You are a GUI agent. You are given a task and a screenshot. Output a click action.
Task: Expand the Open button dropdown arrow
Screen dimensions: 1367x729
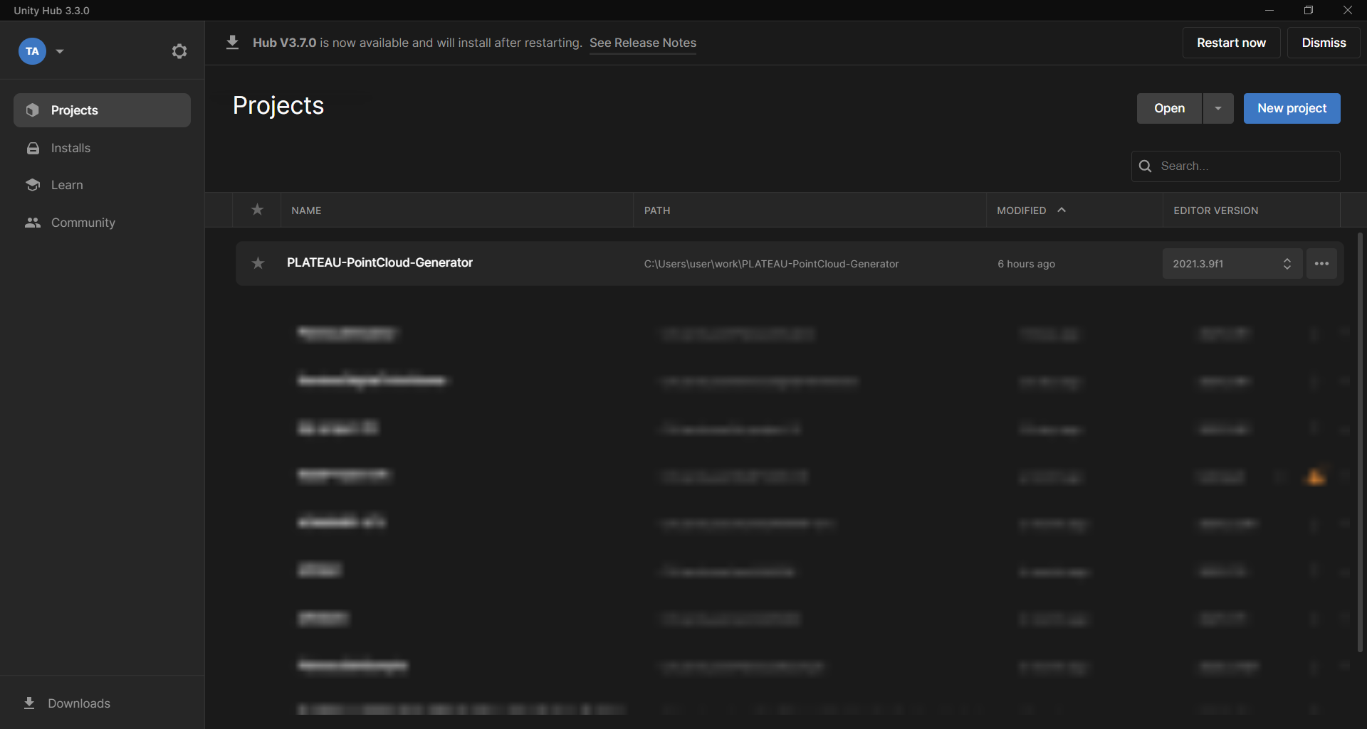coord(1217,109)
